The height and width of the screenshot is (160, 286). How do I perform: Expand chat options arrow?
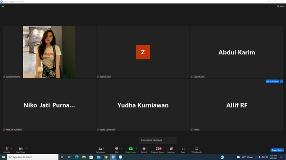pyautogui.click(x=122, y=149)
